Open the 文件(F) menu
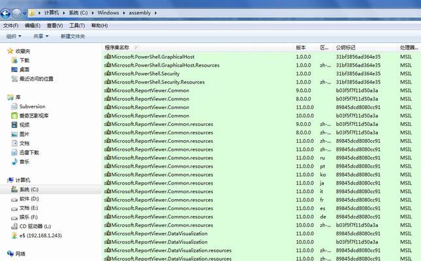The height and width of the screenshot is (261, 421). (x=10, y=25)
